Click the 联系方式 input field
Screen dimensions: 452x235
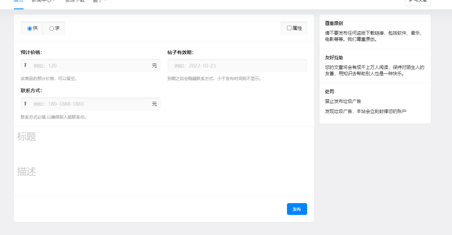[91, 104]
